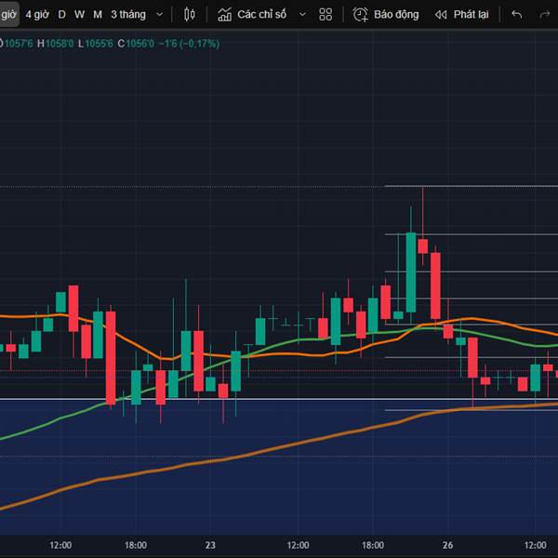
Task: Open the Các chỉ số indicators menu
Action: pos(252,15)
